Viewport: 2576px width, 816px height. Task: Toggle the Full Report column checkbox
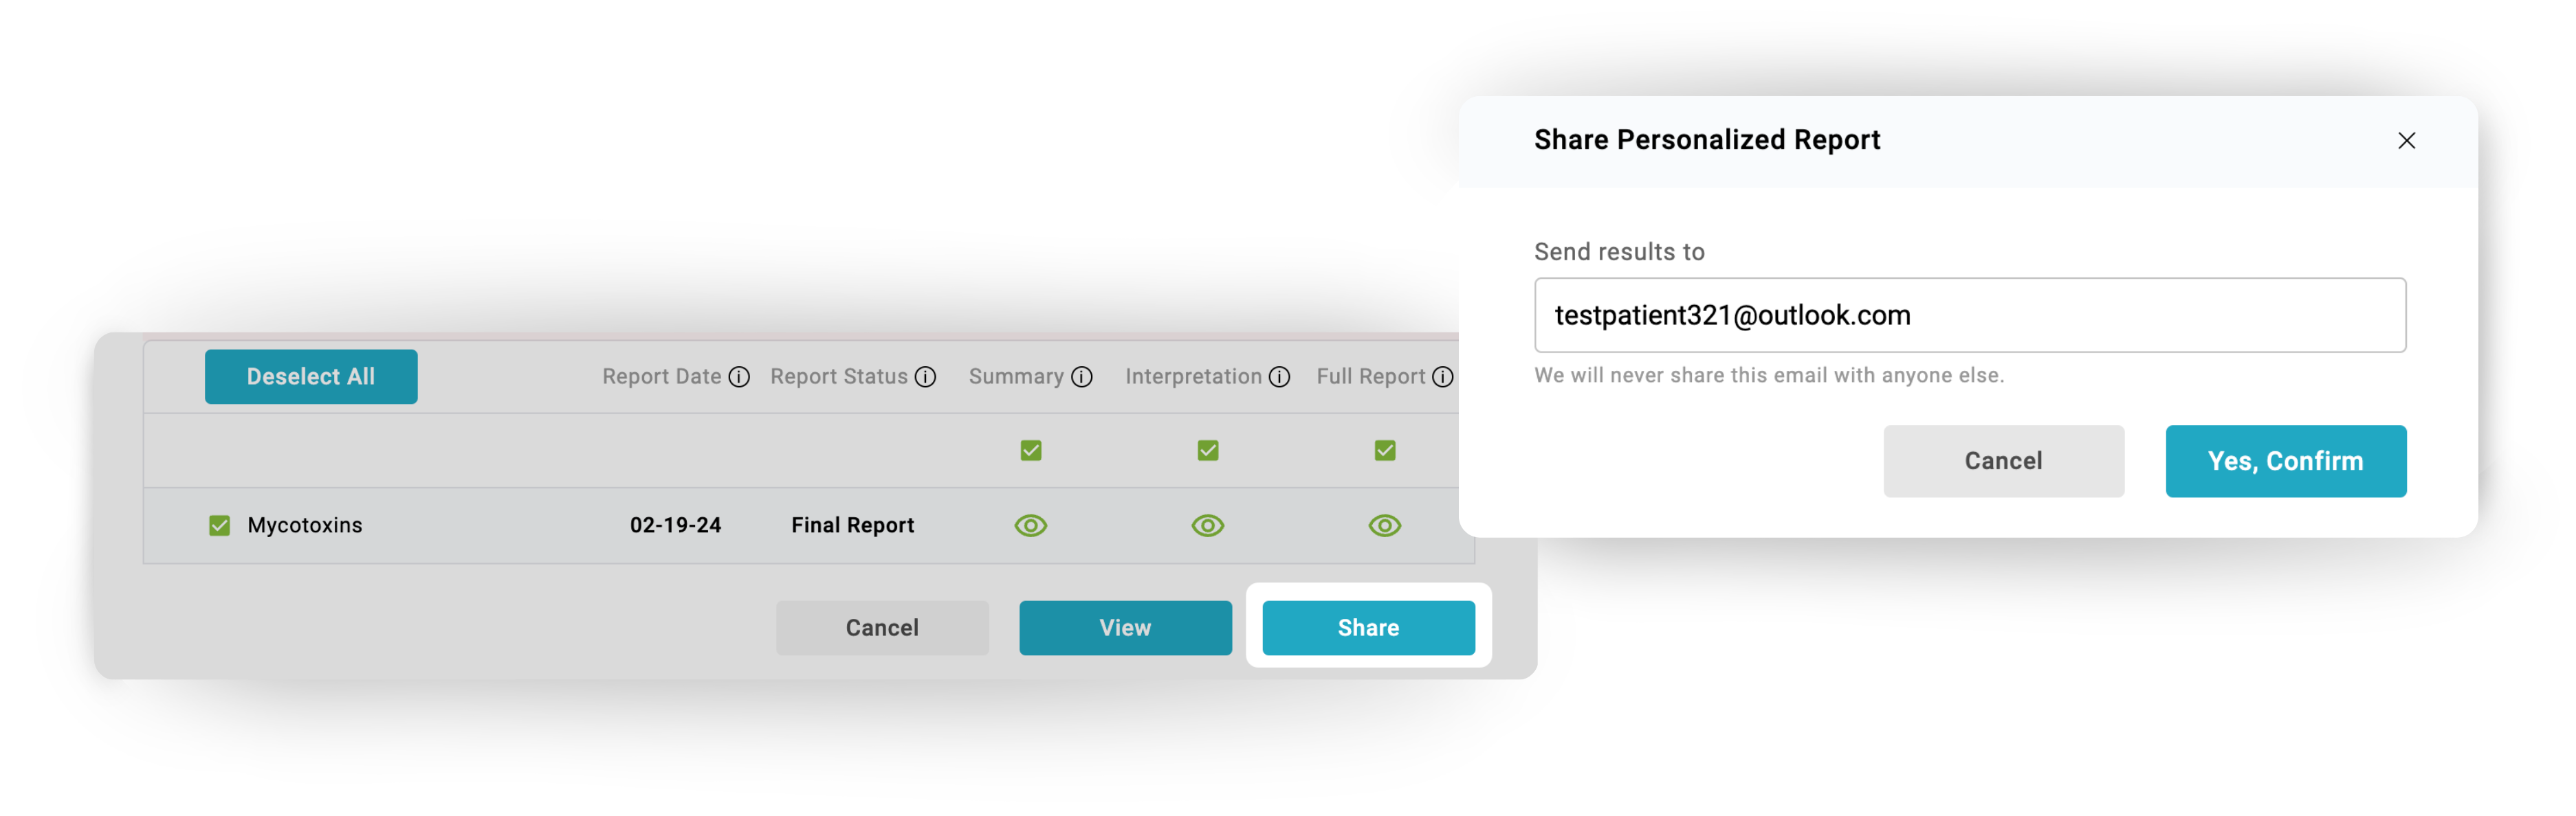pyautogui.click(x=1385, y=451)
